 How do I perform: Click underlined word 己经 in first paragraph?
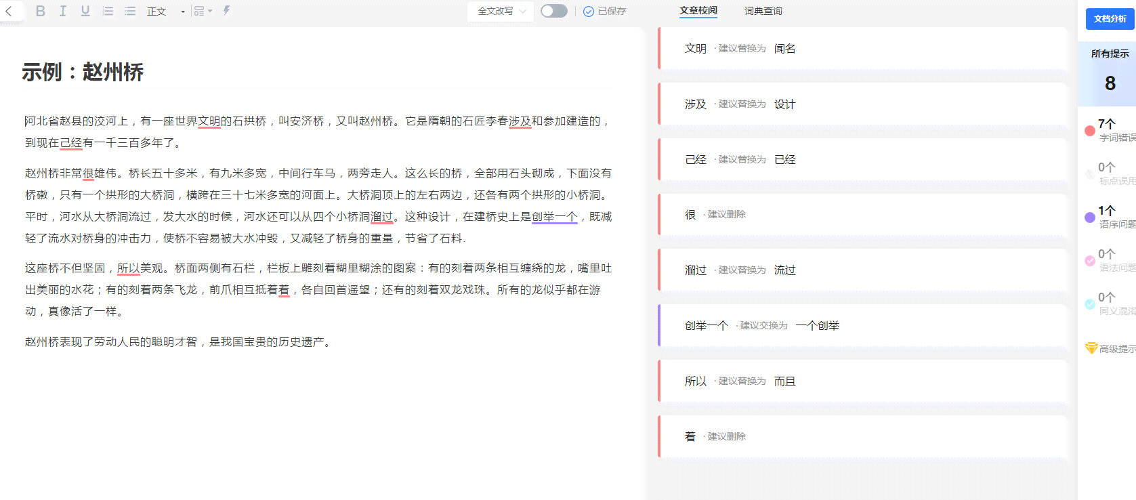point(70,143)
